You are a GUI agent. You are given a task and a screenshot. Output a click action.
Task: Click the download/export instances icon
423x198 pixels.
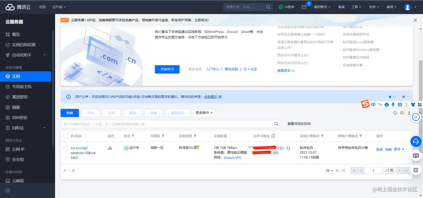click(x=409, y=113)
